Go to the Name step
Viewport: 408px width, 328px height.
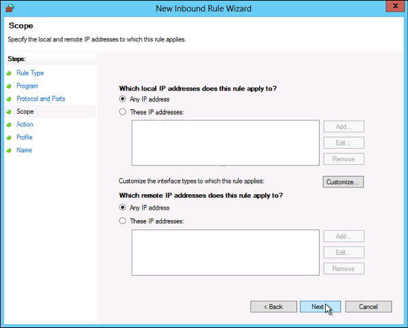24,150
